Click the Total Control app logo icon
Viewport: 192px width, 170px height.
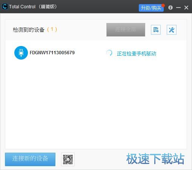pyautogui.click(x=5, y=6)
